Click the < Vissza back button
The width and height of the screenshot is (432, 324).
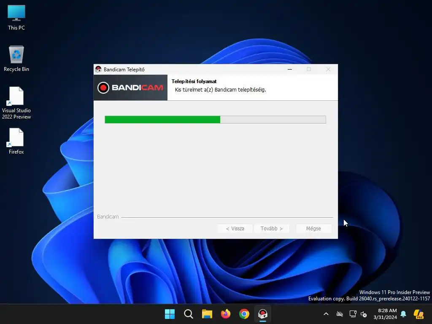tap(235, 228)
